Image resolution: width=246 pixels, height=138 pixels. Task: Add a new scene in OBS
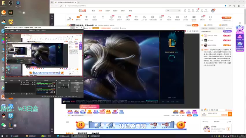tap(6, 94)
